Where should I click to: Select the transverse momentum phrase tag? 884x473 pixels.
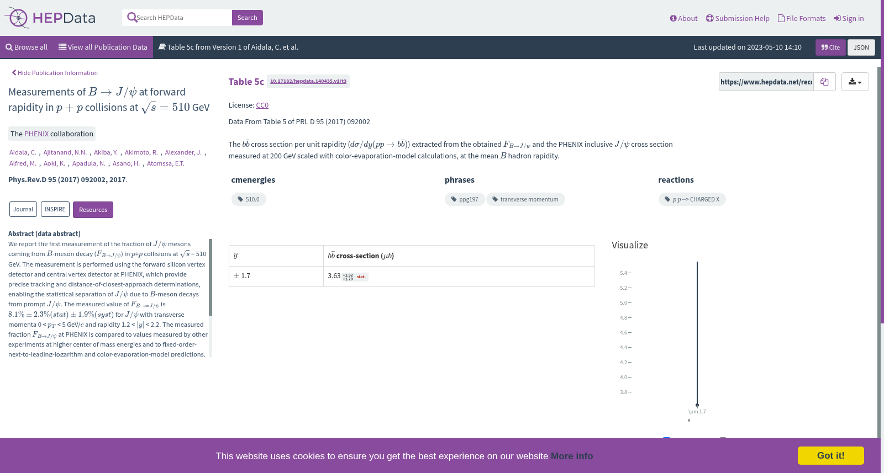(525, 199)
